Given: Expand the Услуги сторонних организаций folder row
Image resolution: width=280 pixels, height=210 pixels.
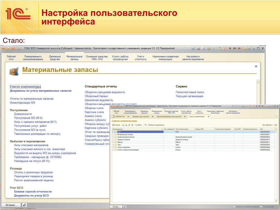Looking at the screenshot, I should [x=113, y=150].
